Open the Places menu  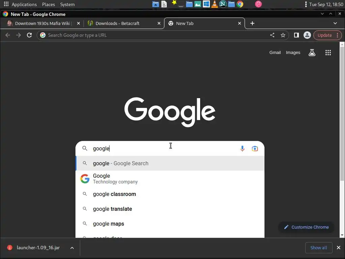coord(49,4)
